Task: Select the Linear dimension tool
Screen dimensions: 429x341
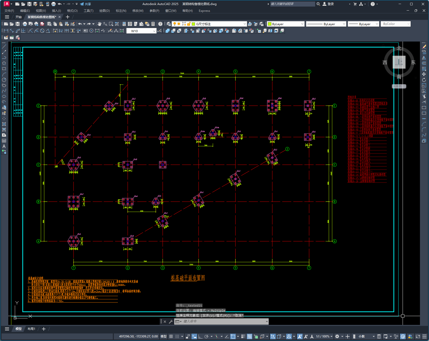Action: coord(6,31)
